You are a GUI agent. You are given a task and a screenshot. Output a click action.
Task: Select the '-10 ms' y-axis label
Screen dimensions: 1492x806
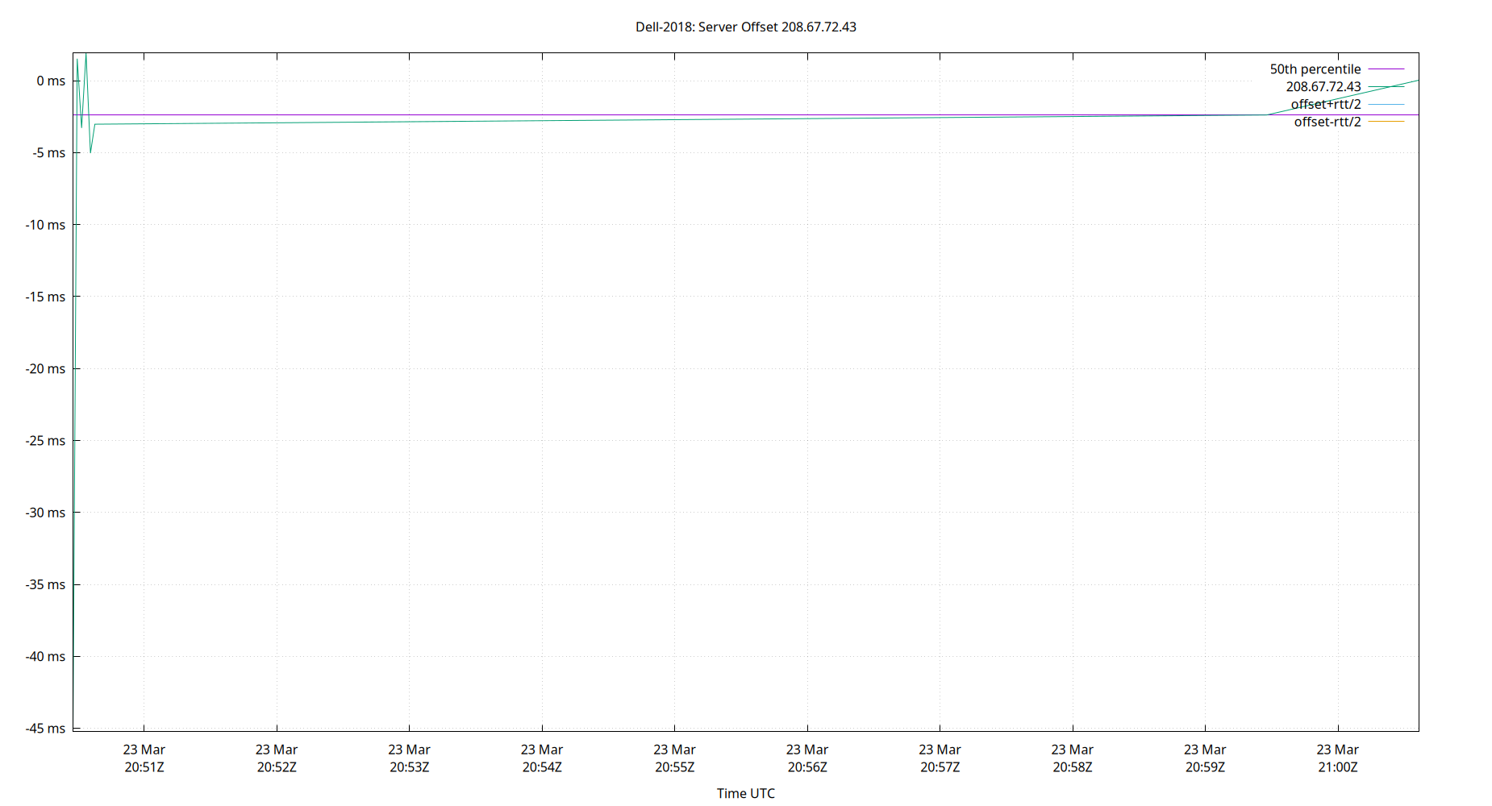click(x=45, y=225)
